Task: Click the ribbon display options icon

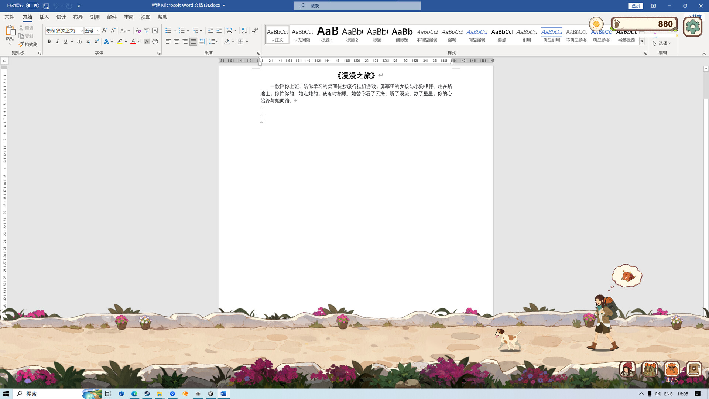Action: (653, 6)
